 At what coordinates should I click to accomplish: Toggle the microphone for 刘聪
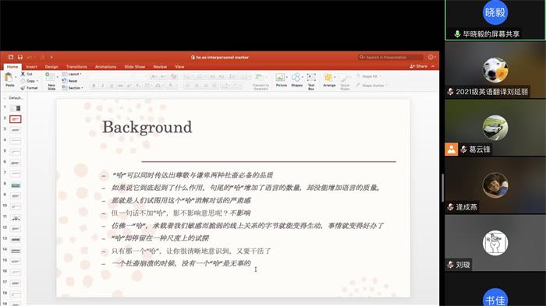pos(450,265)
